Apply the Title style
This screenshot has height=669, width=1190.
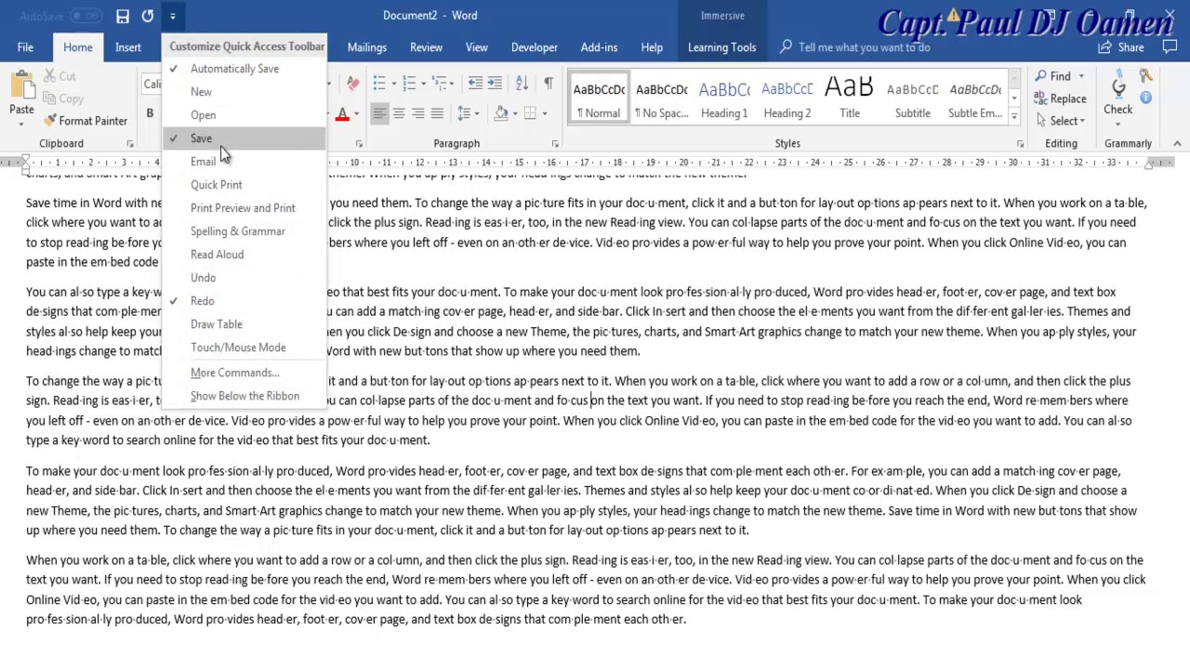[850, 98]
